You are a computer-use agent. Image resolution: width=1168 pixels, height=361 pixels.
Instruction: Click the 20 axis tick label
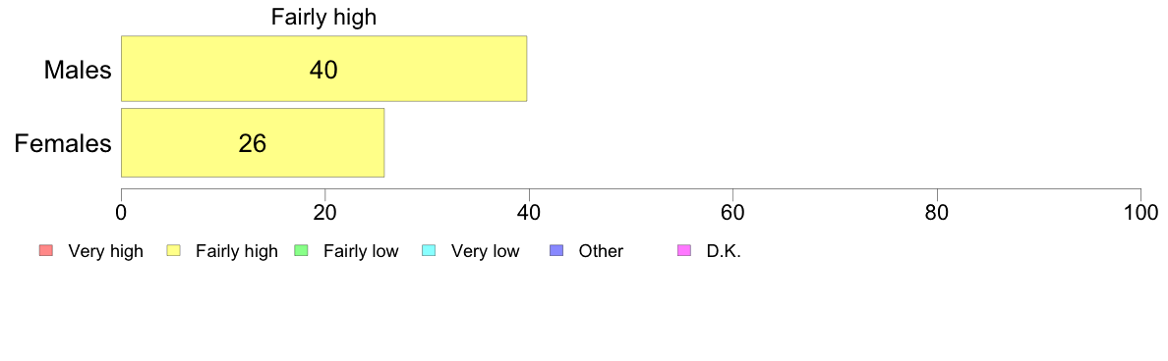coord(324,213)
